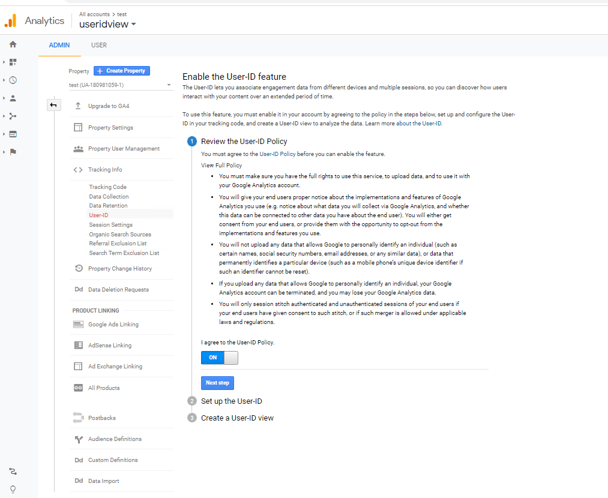The height and width of the screenshot is (498, 608).
Task: Expand the Acquisition sidebar arrow
Action: (4, 116)
